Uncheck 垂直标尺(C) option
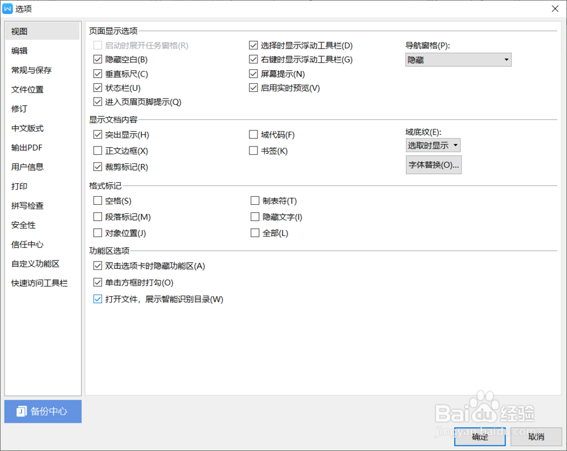 98,74
